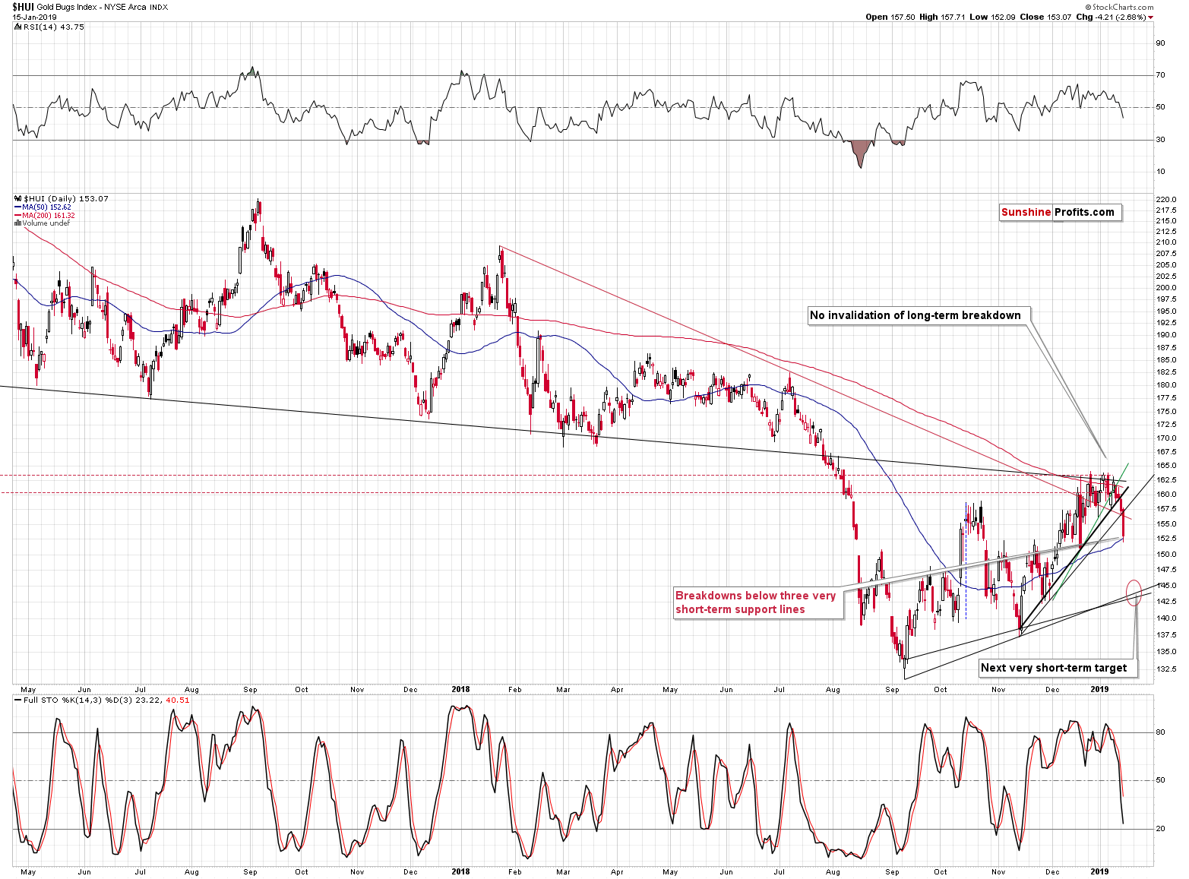
Task: Click the 165.0 price axis label
Action: click(x=1166, y=465)
